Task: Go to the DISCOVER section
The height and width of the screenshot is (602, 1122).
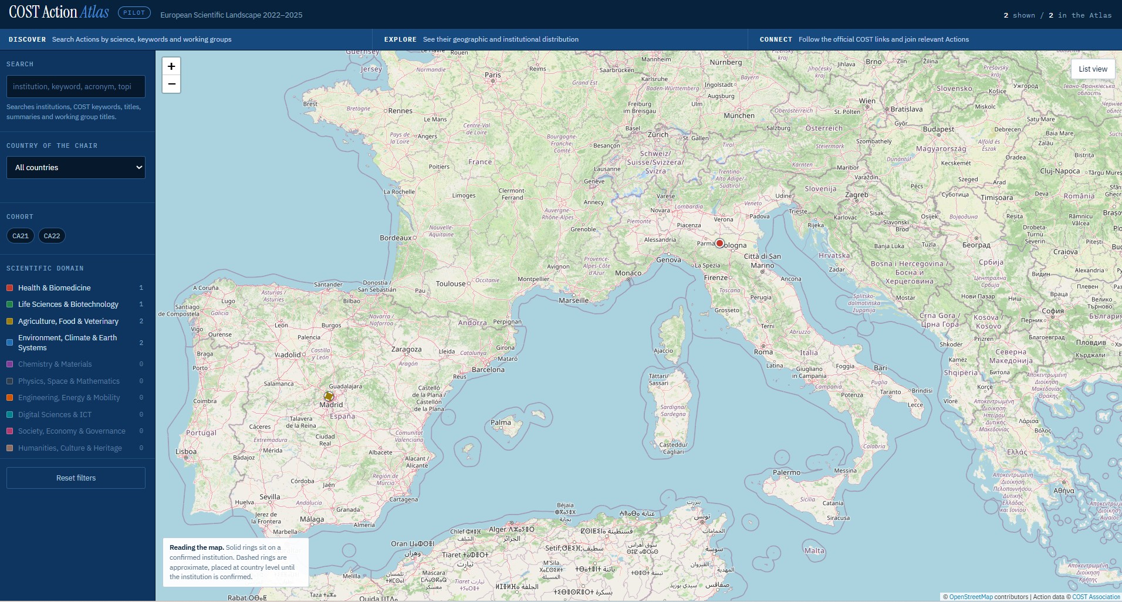Action: [186, 39]
